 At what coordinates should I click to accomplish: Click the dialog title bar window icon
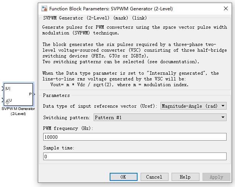(x=44, y=8)
